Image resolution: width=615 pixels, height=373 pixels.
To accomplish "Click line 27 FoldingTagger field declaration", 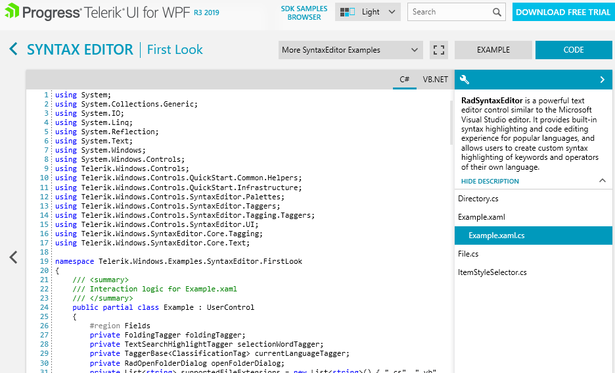I will (168, 336).
